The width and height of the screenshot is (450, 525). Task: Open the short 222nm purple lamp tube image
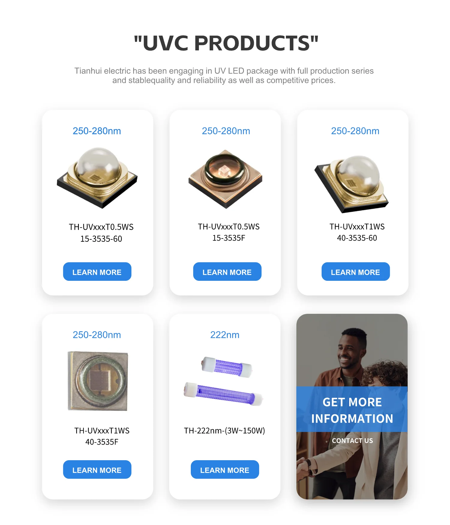click(x=226, y=367)
